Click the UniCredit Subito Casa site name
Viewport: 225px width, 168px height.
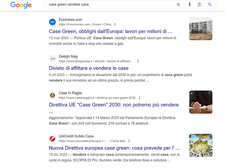pyautogui.click(x=76, y=136)
